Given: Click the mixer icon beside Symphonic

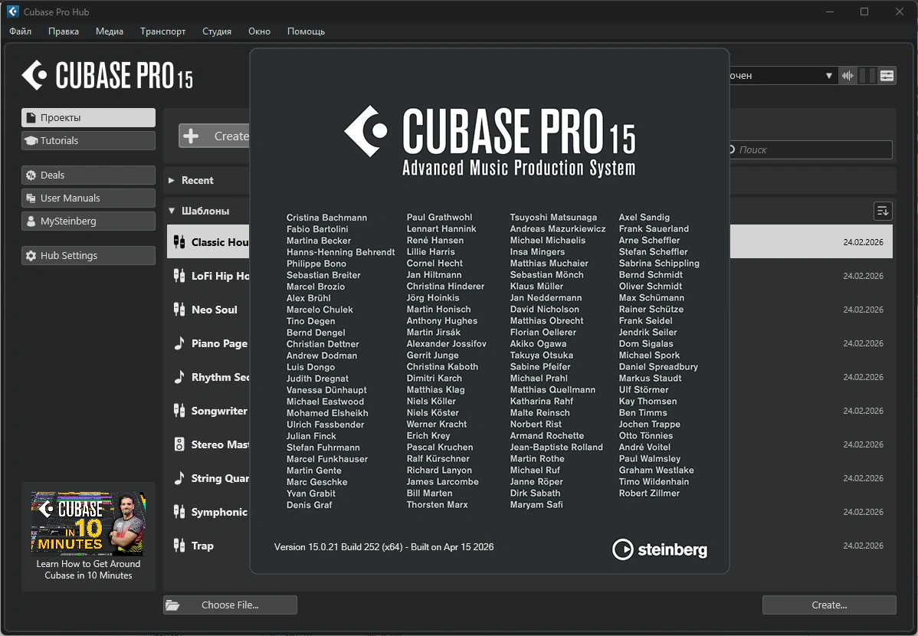Looking at the screenshot, I should point(179,511).
